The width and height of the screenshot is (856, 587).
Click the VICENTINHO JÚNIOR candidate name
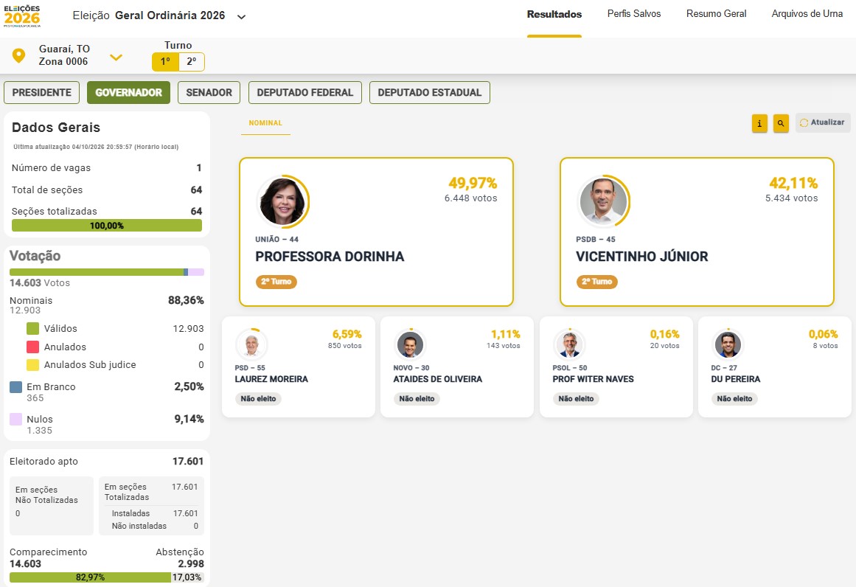642,257
